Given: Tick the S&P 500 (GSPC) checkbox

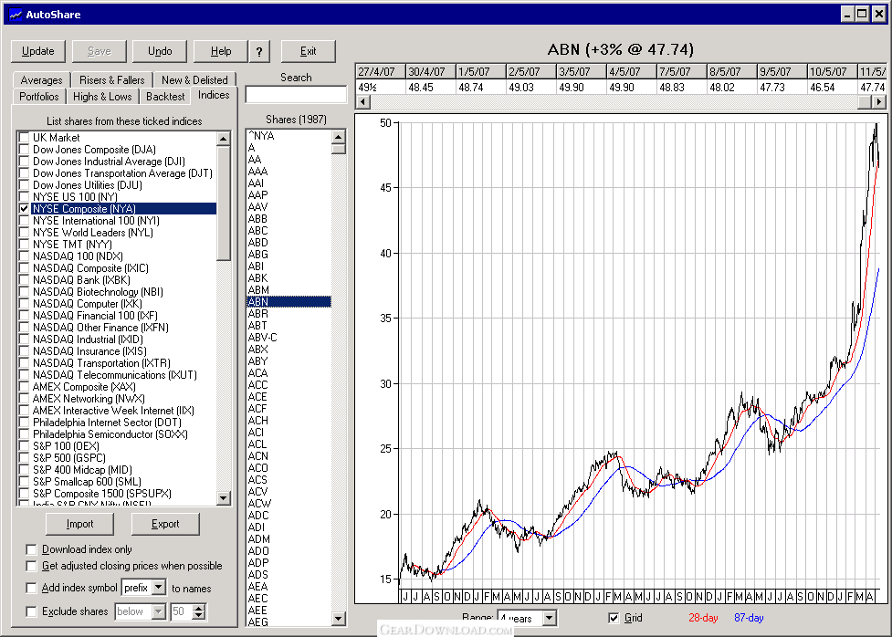Looking at the screenshot, I should pyautogui.click(x=24, y=458).
